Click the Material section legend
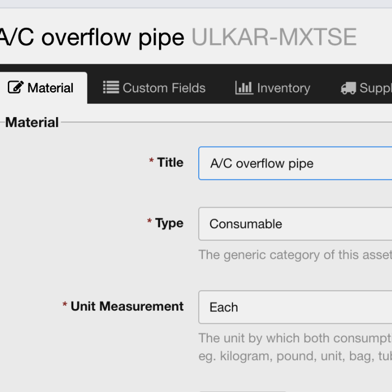Screen dimensions: 392x392 32,123
